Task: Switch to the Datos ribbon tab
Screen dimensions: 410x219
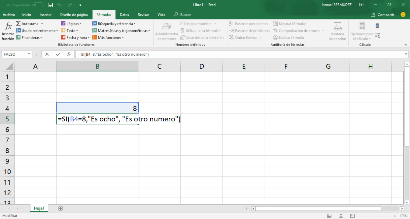Action: pos(124,14)
